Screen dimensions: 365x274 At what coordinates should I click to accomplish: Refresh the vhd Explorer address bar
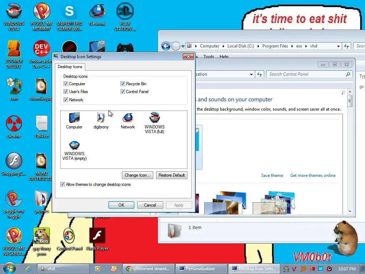(346, 46)
